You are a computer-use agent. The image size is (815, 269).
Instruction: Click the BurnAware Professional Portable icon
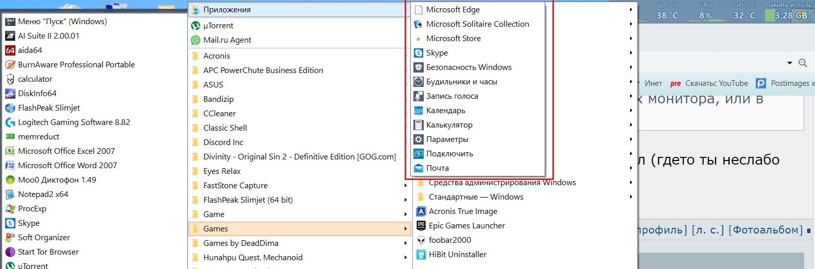click(x=10, y=65)
